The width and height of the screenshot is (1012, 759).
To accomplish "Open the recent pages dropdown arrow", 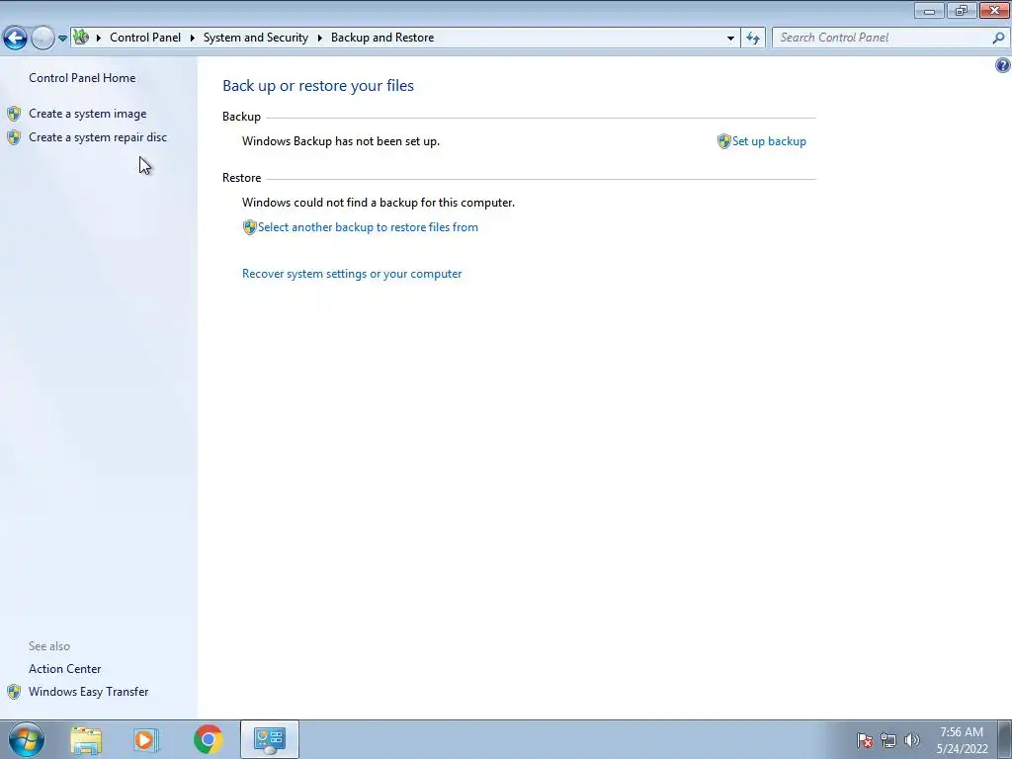I will [62, 39].
